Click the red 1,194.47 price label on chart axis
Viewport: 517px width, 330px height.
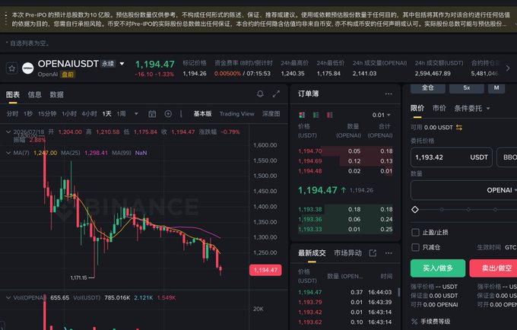tap(265, 270)
